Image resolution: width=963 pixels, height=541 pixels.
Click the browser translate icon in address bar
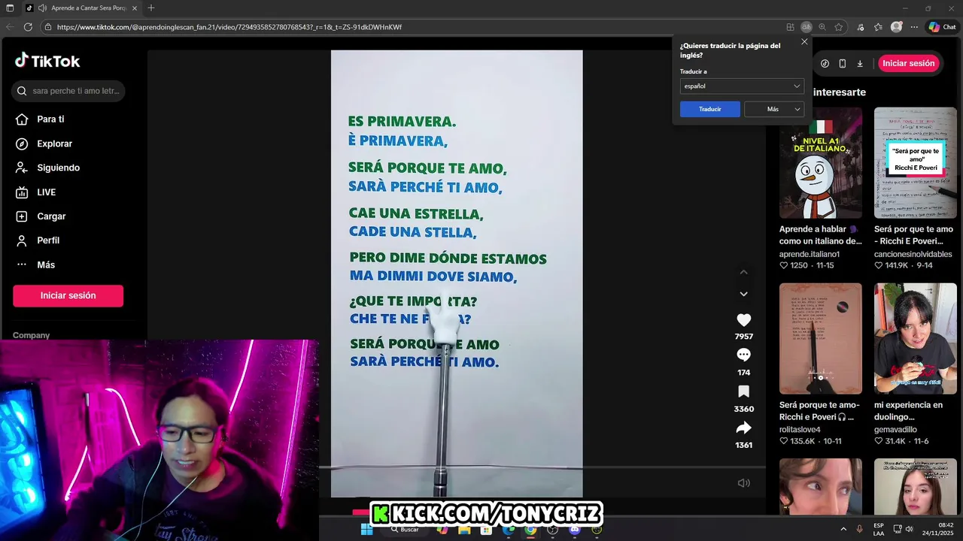coord(807,27)
